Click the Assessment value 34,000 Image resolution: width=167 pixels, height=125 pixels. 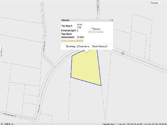point(80,37)
